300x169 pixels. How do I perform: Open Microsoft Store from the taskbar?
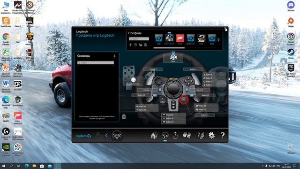[x=42, y=166]
